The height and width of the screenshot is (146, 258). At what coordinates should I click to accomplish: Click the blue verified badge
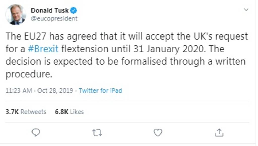coord(74,11)
